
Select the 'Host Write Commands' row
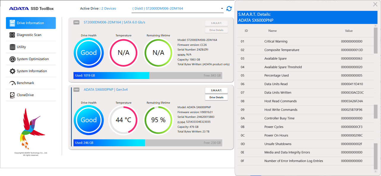[305, 110]
